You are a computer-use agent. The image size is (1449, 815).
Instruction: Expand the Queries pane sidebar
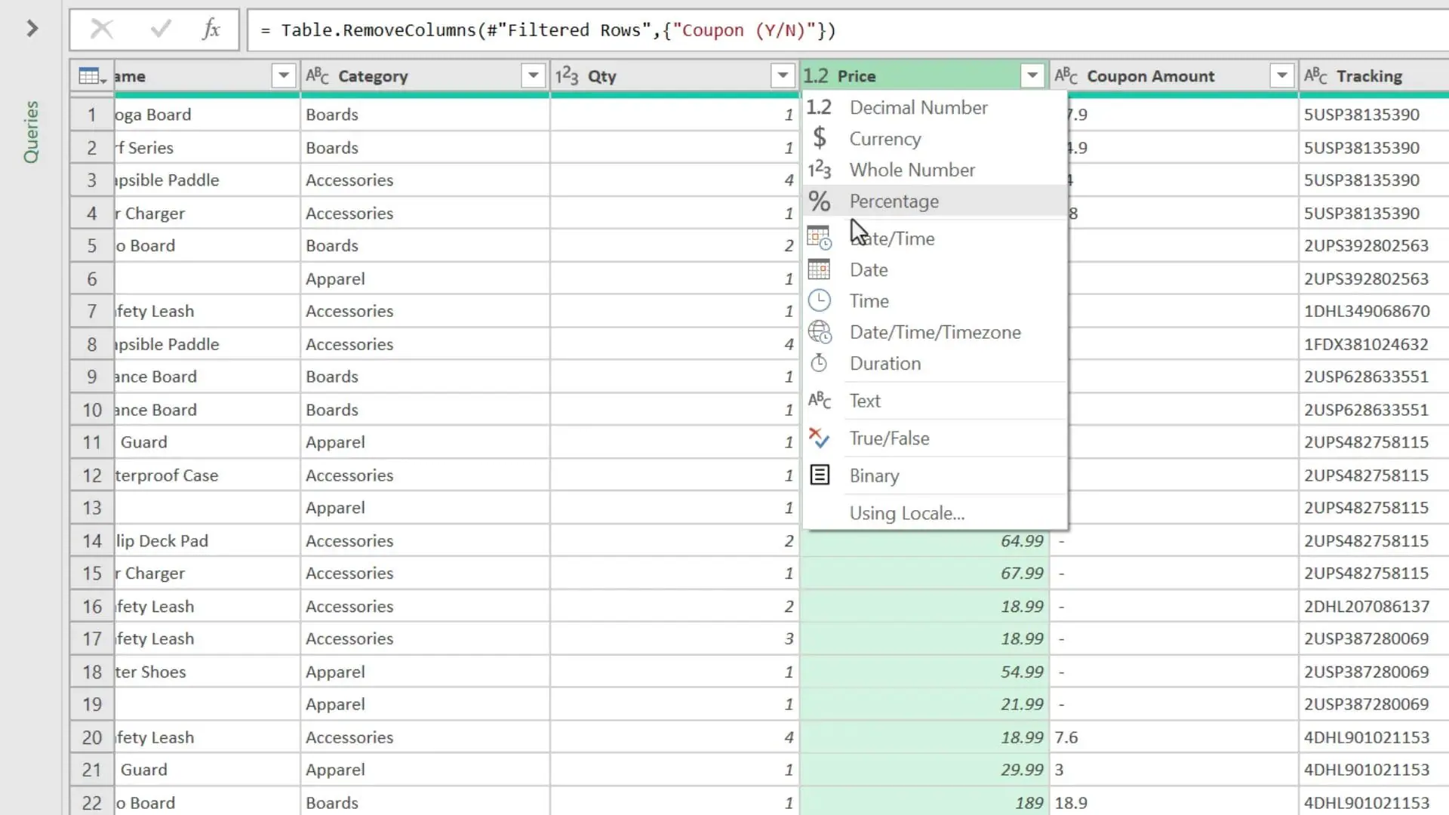pyautogui.click(x=31, y=28)
